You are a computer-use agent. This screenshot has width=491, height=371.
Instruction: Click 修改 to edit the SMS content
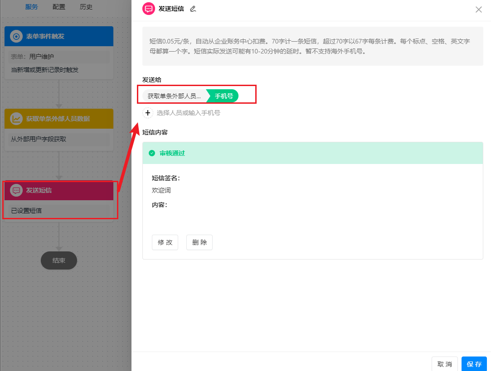click(x=165, y=242)
